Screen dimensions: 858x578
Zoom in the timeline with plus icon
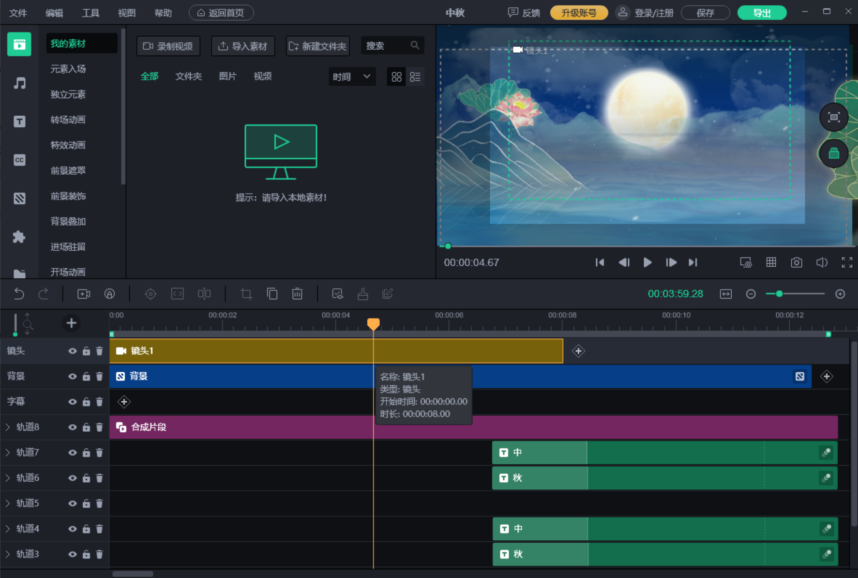(840, 294)
